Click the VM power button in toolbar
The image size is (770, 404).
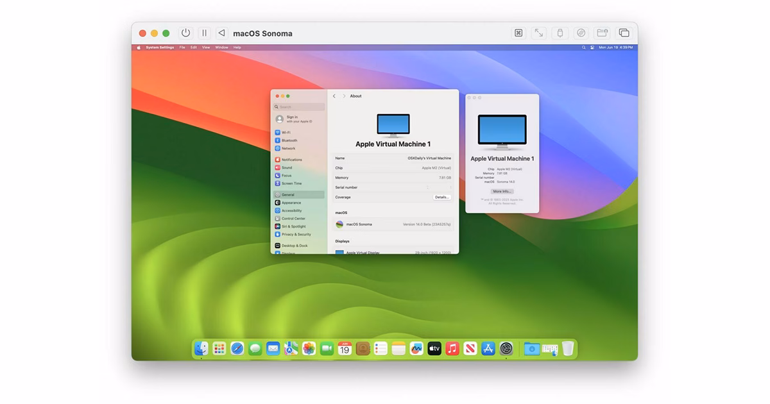(185, 33)
